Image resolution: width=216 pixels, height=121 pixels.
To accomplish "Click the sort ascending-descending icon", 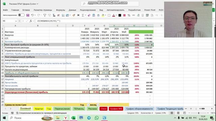I will (x=63, y=15).
